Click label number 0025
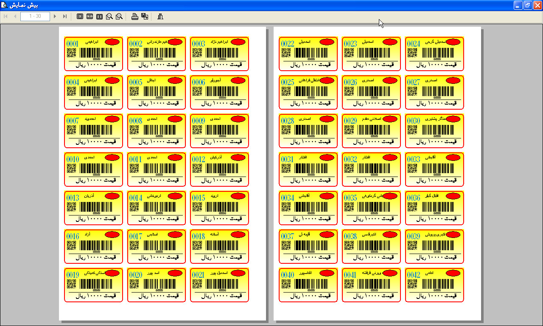The image size is (543, 326). [x=288, y=82]
